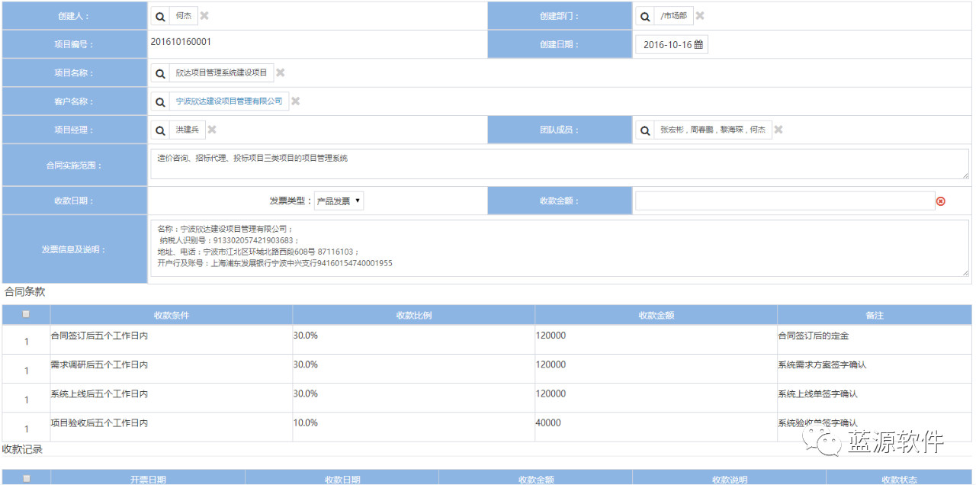The height and width of the screenshot is (485, 976).
Task: Click the search icon for 创建人 field
Action: [x=160, y=16]
